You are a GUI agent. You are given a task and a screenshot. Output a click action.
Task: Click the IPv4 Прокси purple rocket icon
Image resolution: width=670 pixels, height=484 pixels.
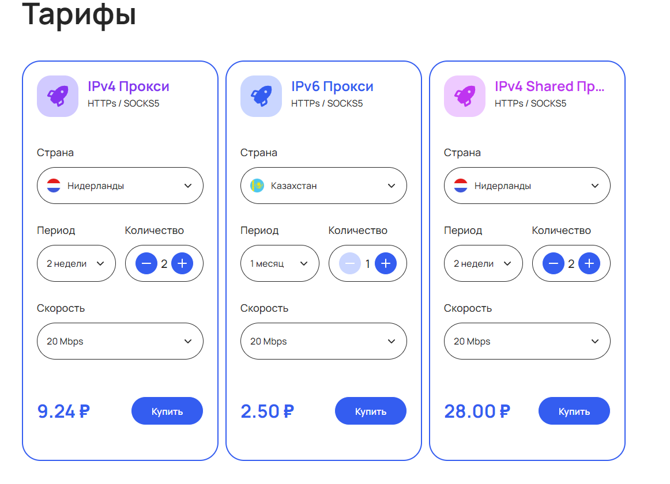pos(58,96)
